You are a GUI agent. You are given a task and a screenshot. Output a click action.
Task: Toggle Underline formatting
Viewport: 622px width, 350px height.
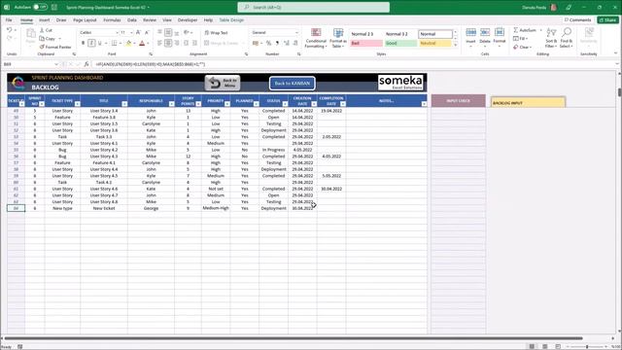click(100, 43)
